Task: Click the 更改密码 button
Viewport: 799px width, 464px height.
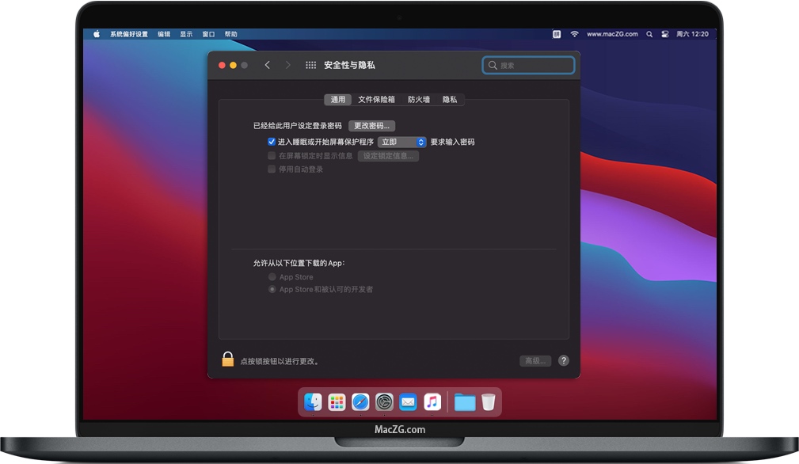Action: point(371,125)
